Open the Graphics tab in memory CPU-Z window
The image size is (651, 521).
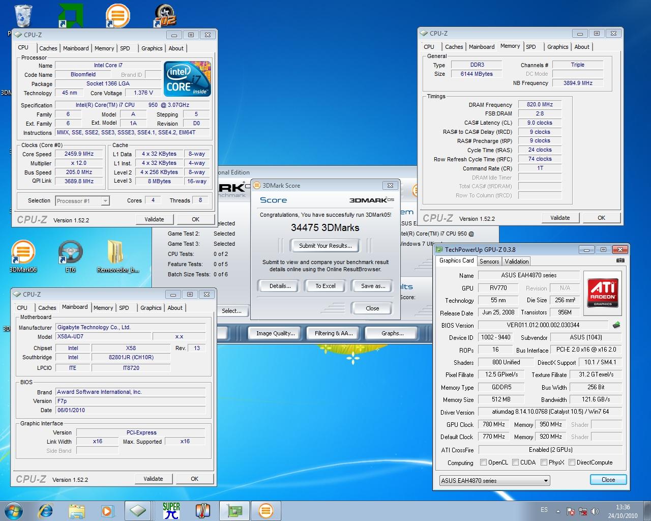click(557, 47)
